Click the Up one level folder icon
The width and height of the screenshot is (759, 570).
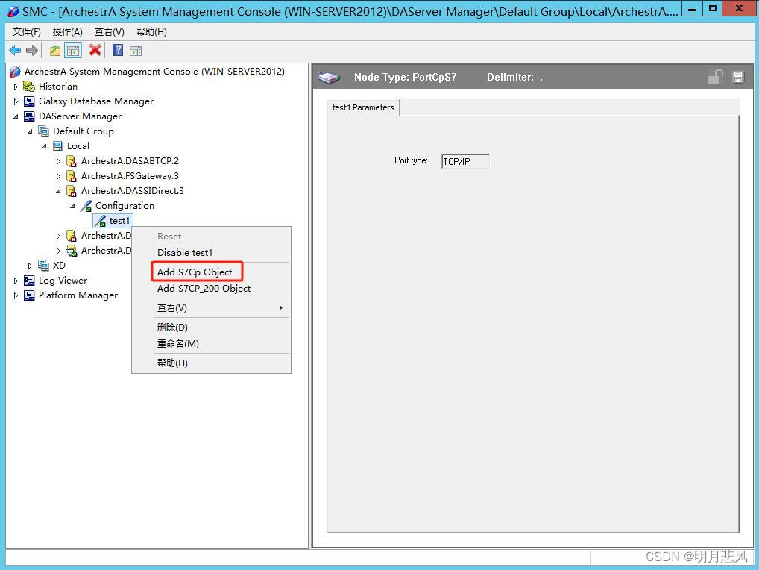coord(55,51)
